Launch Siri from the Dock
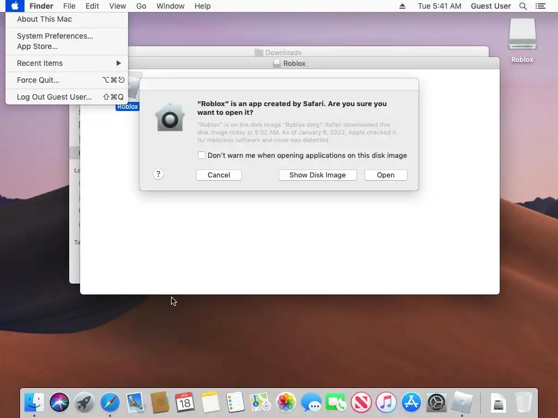The image size is (558, 418). 59,402
